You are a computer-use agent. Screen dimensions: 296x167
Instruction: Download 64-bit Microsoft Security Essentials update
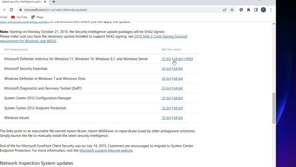[178, 69]
